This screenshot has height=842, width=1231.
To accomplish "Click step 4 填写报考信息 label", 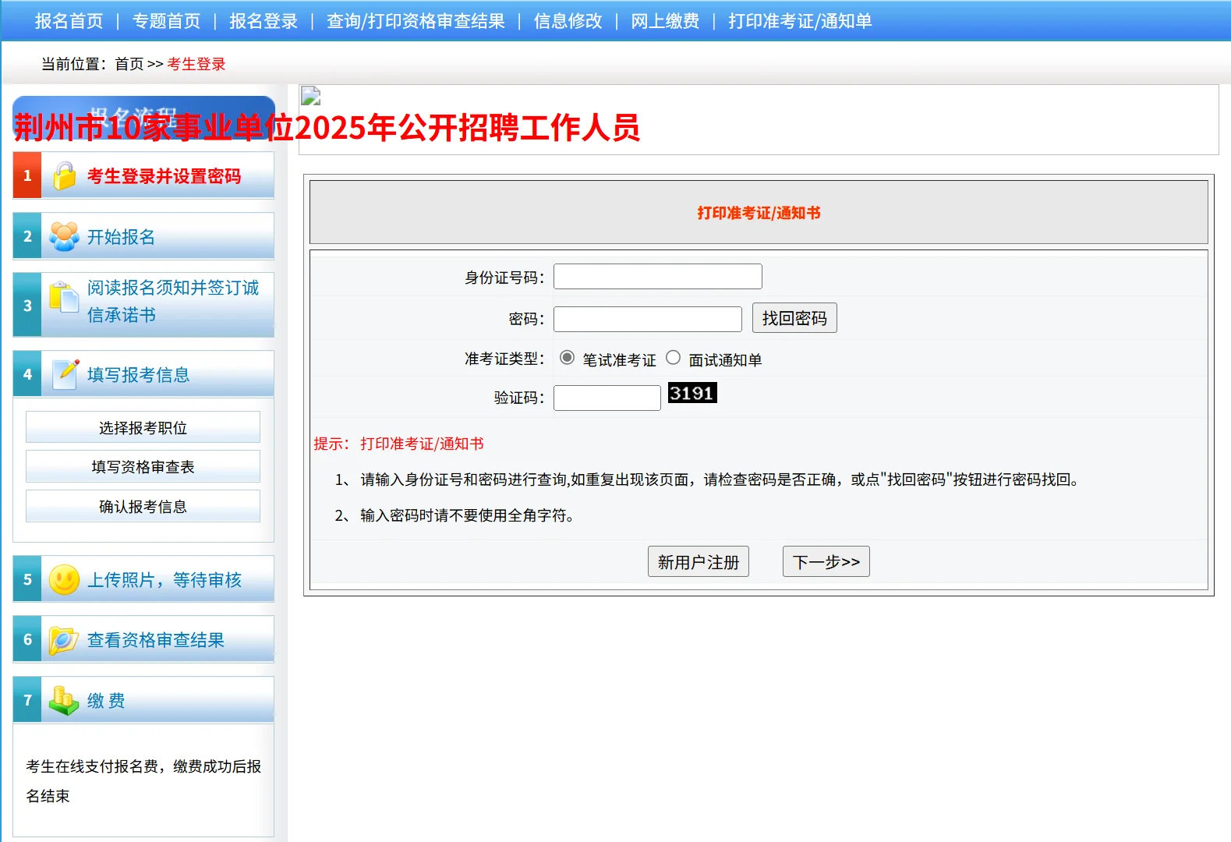I will (x=139, y=375).
